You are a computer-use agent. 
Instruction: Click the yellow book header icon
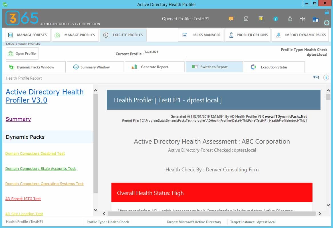tap(261, 19)
